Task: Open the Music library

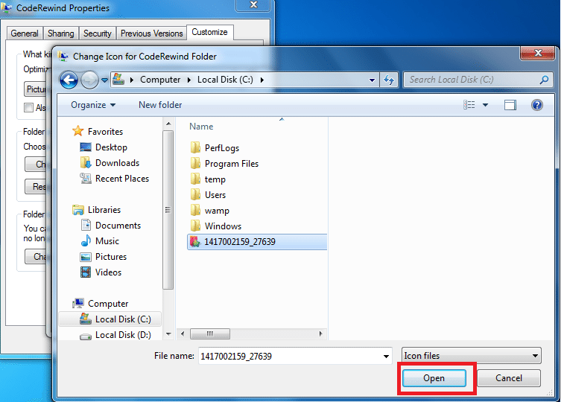Action: point(107,241)
